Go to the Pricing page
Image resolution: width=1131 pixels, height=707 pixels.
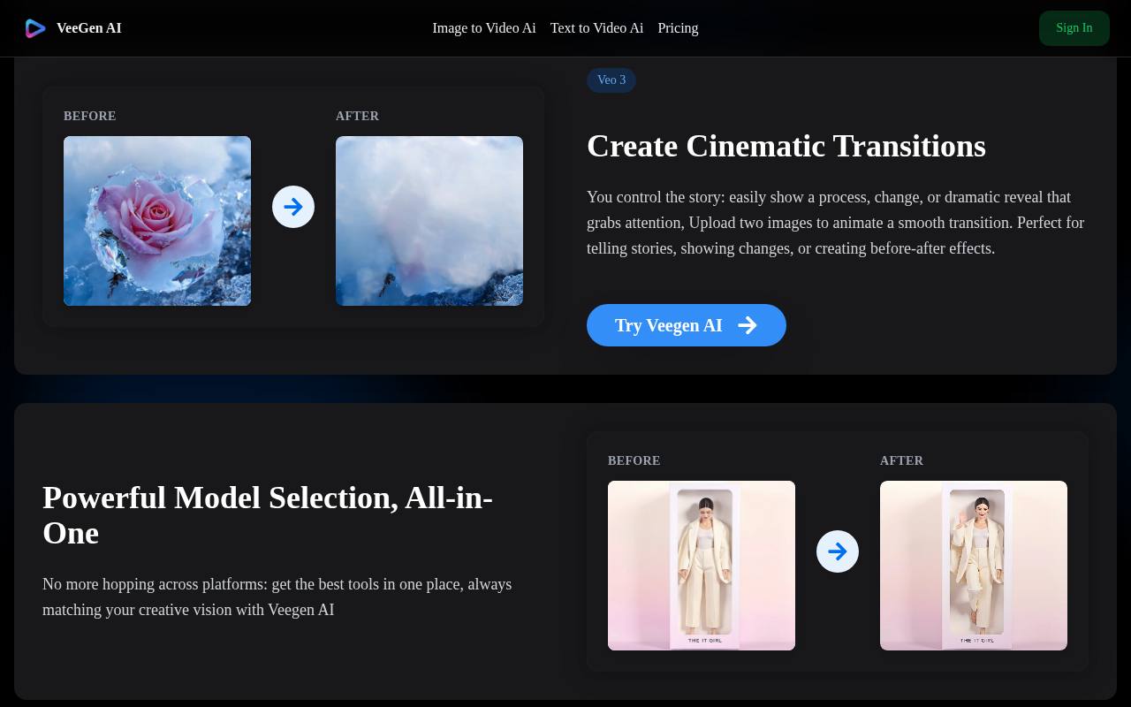[x=678, y=28]
